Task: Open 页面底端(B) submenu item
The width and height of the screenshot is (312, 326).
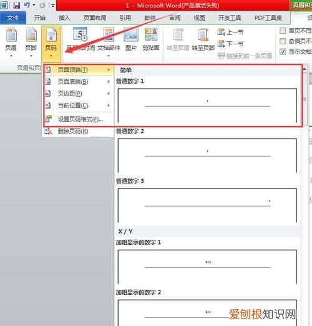Action: click(79, 82)
